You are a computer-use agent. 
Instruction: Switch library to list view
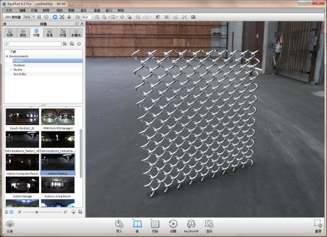(6, 212)
